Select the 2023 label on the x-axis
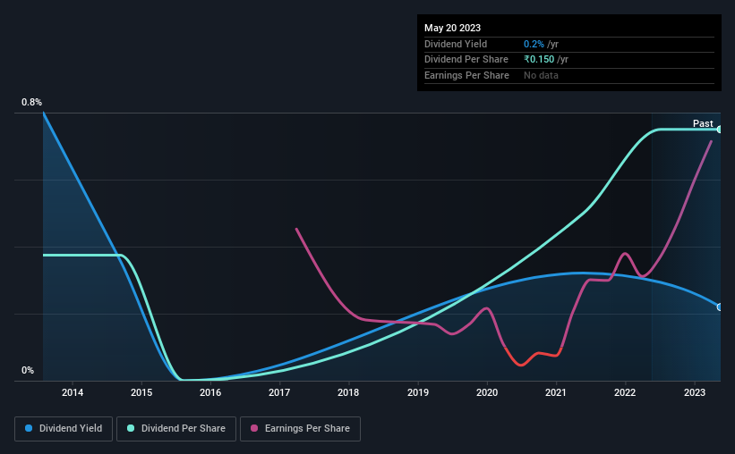735x454 pixels. (694, 392)
